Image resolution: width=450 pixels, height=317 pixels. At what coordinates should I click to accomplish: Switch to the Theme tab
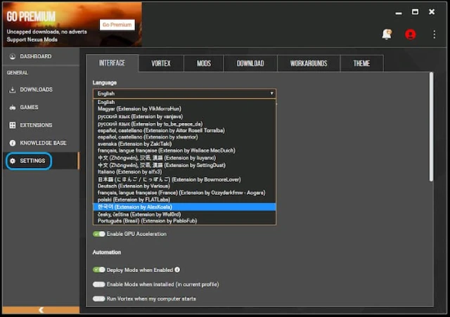361,63
